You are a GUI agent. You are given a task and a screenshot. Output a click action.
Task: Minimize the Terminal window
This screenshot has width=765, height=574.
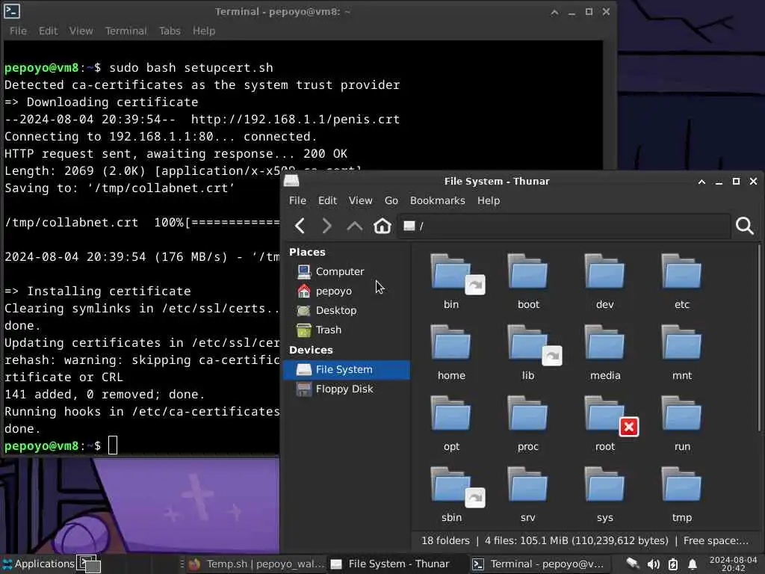coord(572,12)
